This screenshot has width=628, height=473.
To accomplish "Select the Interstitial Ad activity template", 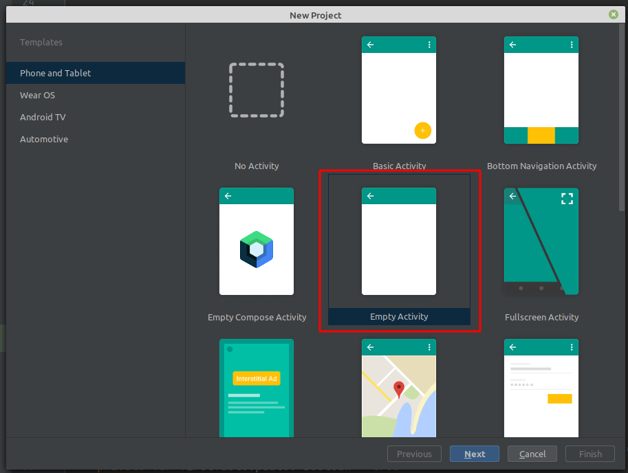I will 257,387.
